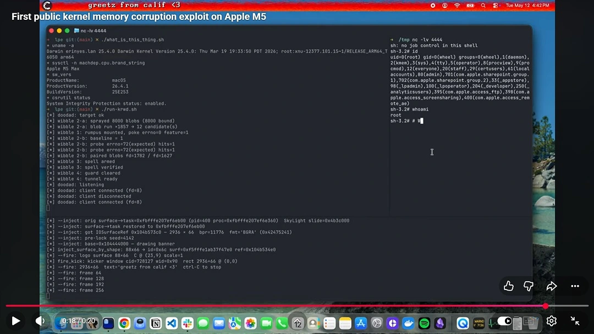Open QuickTime Player from the Dock
Image resolution: width=594 pixels, height=334 pixels.
click(x=463, y=323)
